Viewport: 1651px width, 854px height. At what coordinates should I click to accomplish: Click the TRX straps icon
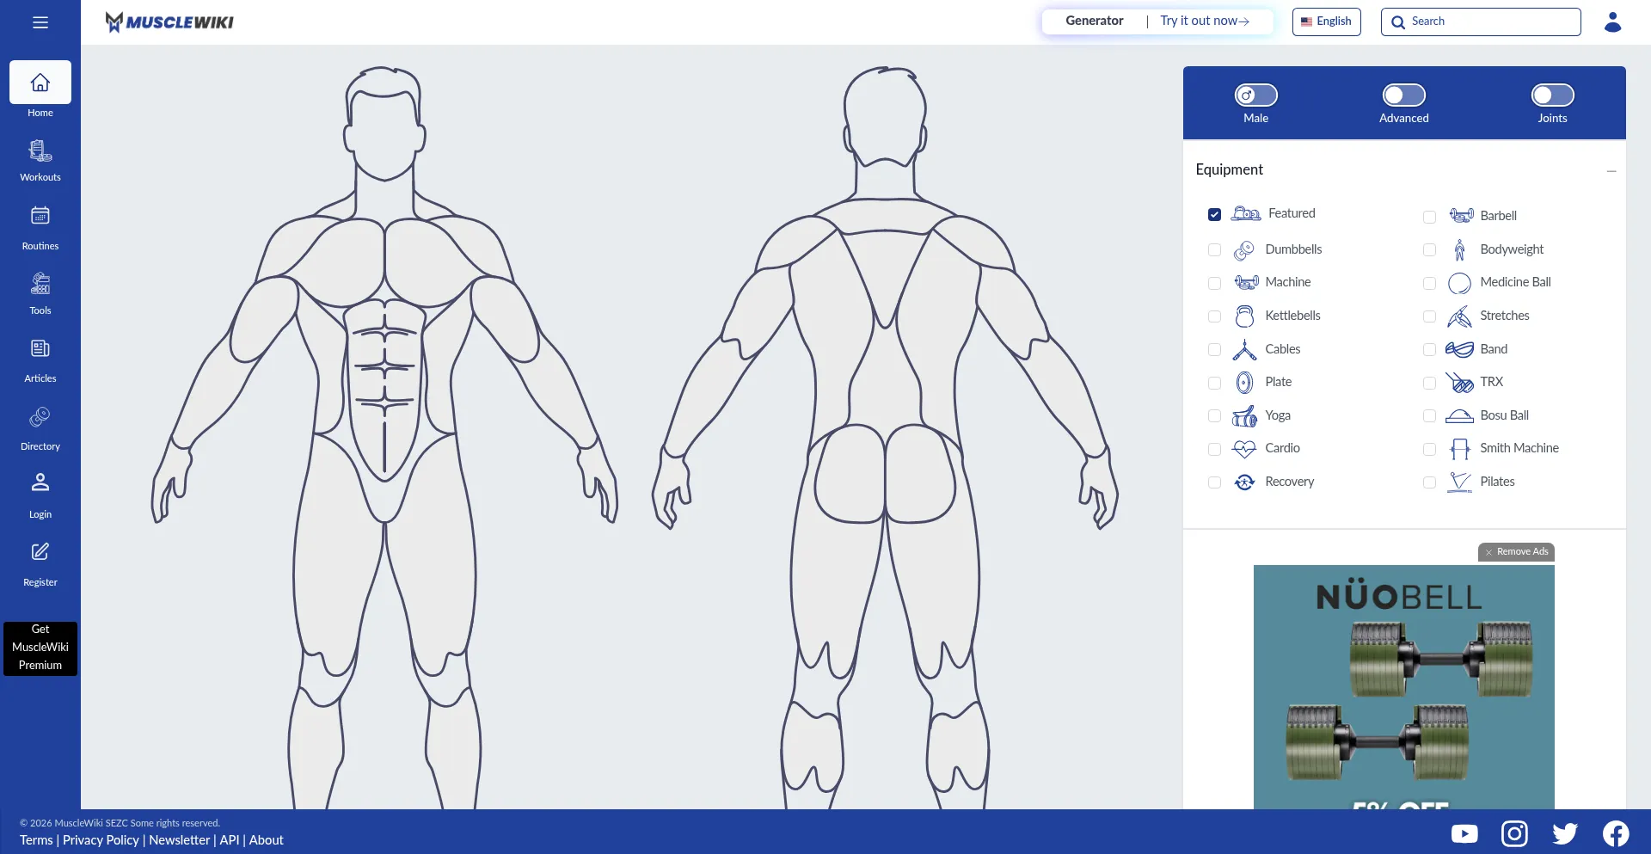(x=1459, y=382)
